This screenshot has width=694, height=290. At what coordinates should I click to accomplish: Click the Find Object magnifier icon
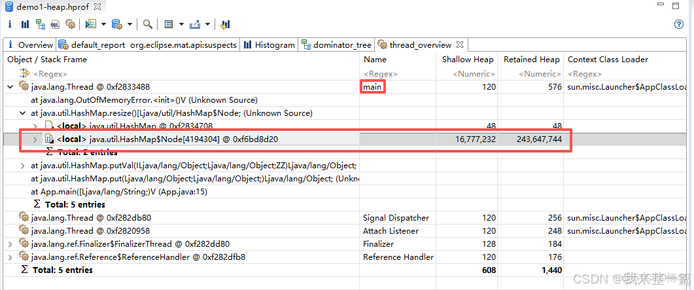coord(148,24)
